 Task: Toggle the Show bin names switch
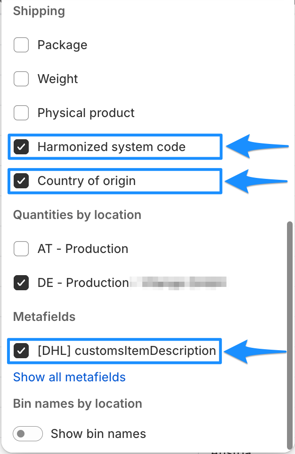coord(28,434)
